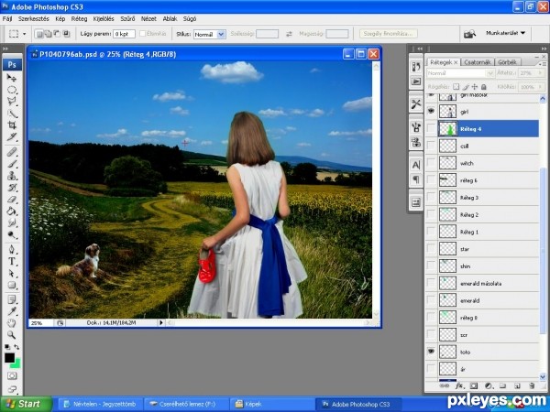550x412 pixels.
Task: Open document status bar arrow menu
Action: [x=161, y=322]
